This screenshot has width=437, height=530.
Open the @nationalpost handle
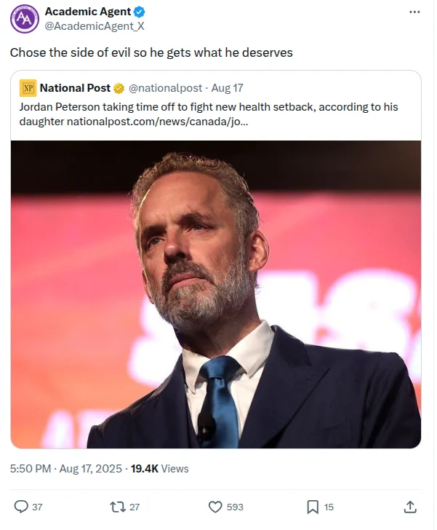(165, 88)
